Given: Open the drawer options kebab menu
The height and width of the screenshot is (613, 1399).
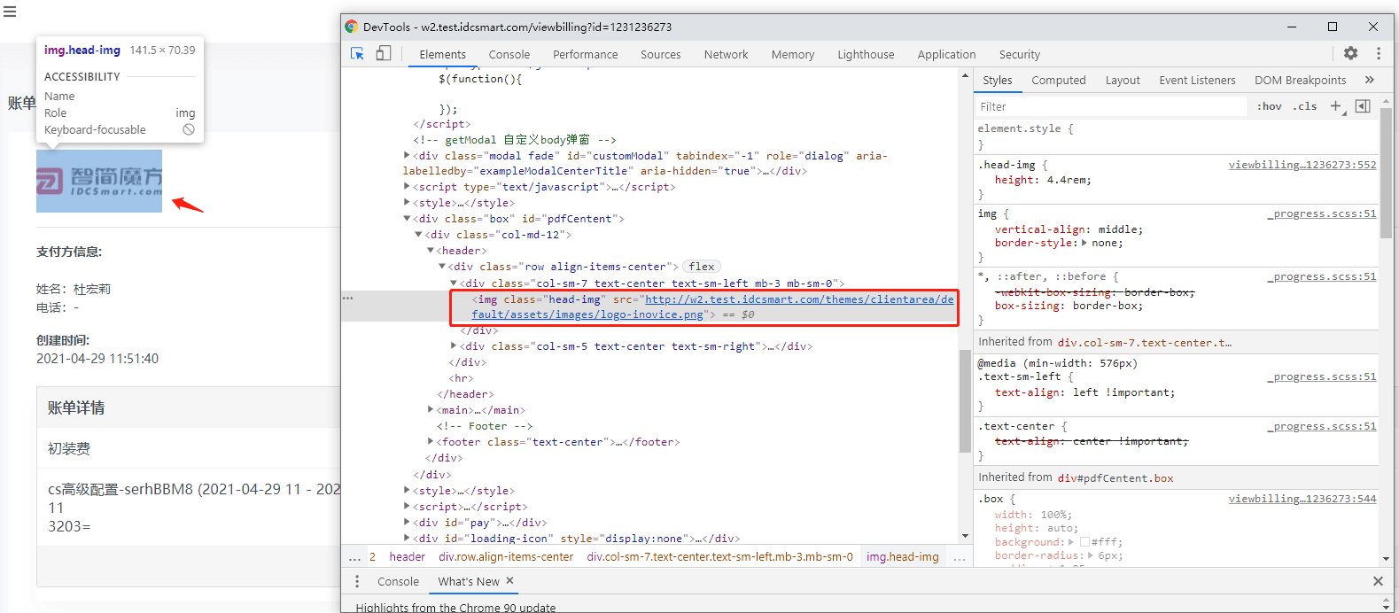Looking at the screenshot, I should tap(357, 581).
